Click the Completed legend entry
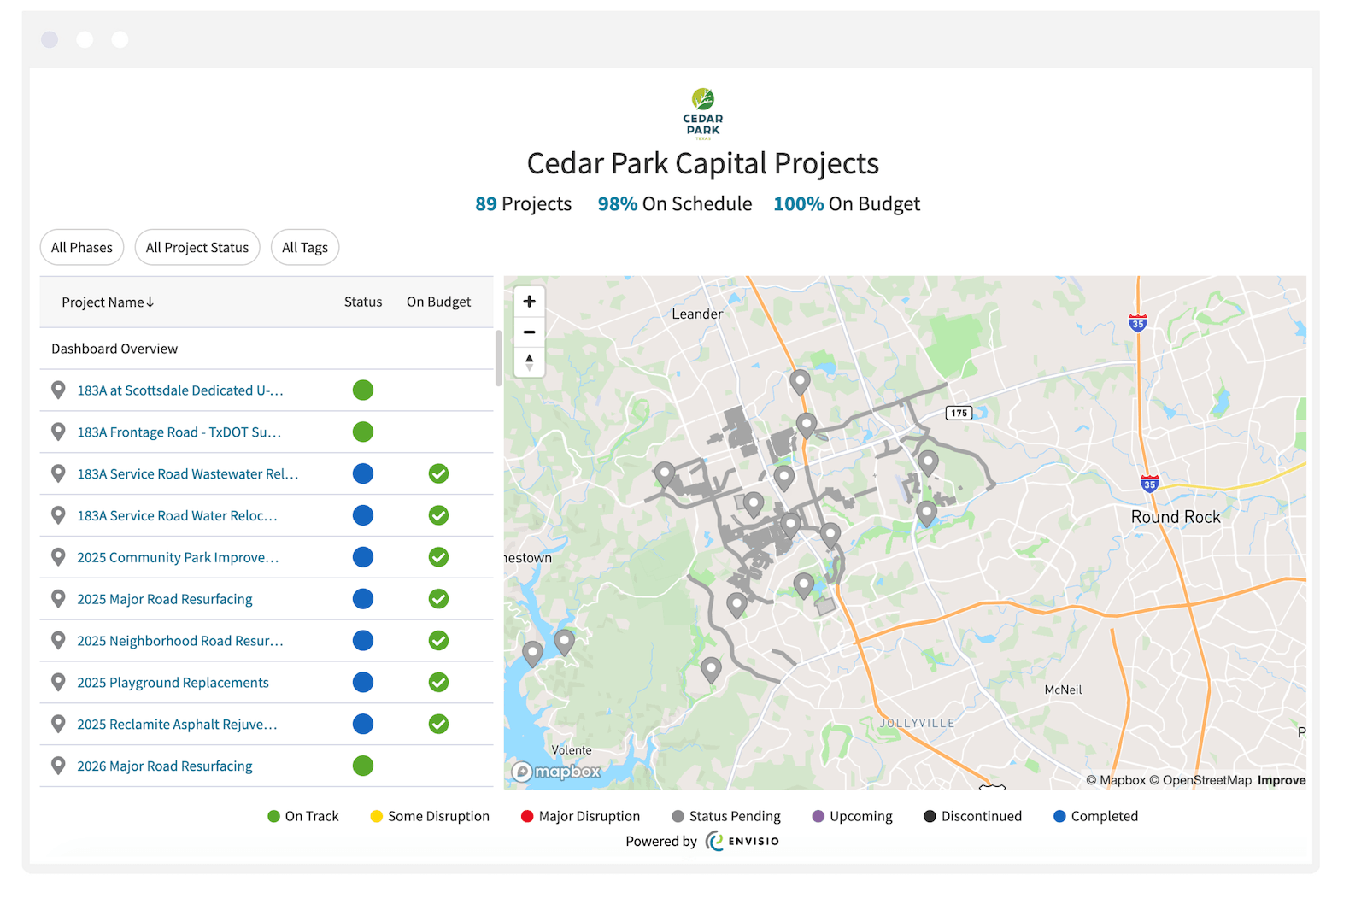The width and height of the screenshot is (1367, 916). (x=1095, y=817)
